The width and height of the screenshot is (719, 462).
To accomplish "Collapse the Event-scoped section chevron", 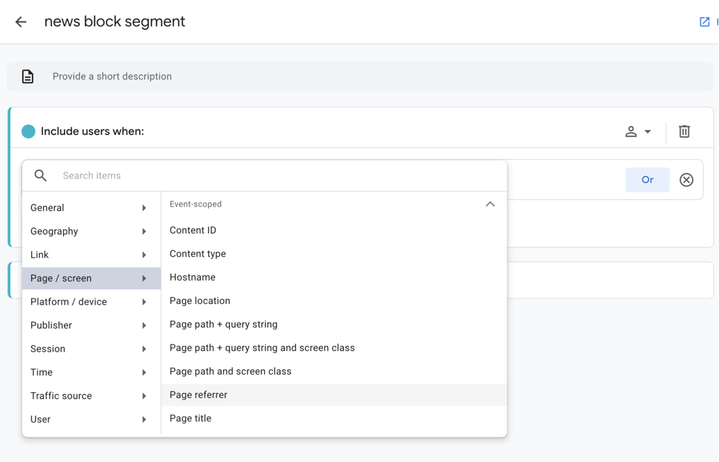I will click(490, 204).
